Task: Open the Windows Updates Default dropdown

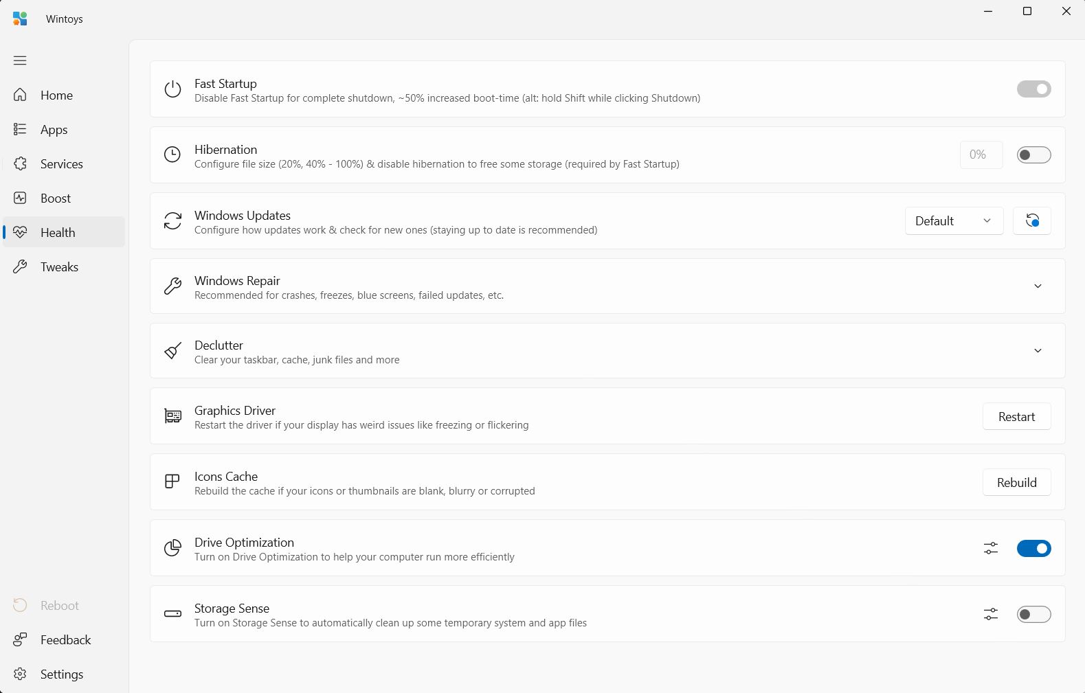Action: 954,220
